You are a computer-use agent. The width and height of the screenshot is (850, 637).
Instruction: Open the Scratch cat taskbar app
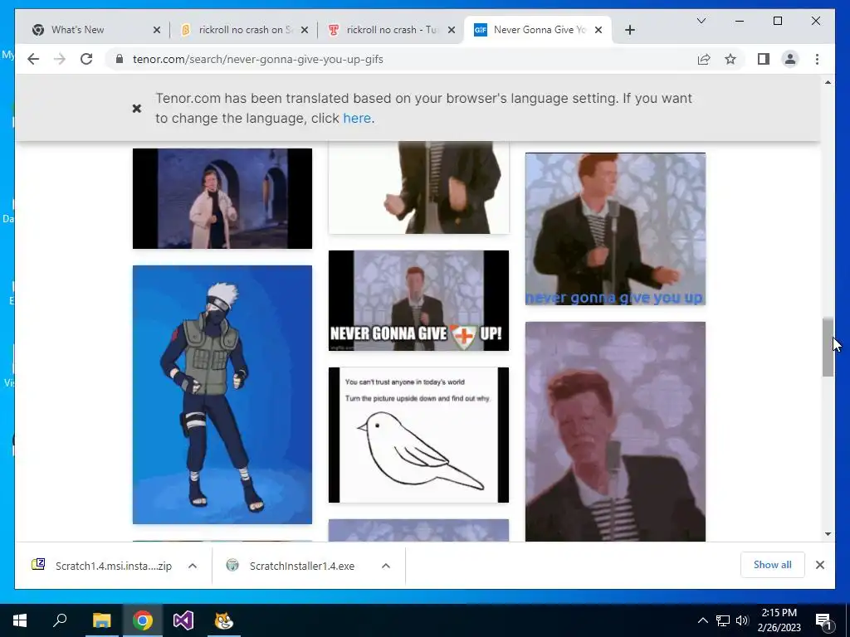click(224, 620)
